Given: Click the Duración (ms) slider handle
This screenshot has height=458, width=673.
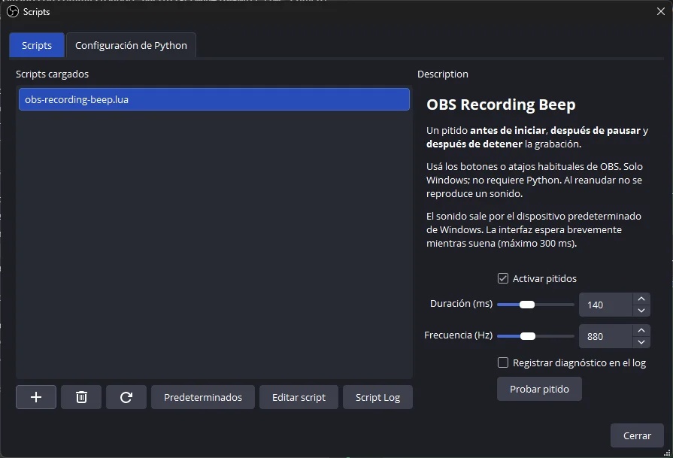Looking at the screenshot, I should pyautogui.click(x=527, y=305).
